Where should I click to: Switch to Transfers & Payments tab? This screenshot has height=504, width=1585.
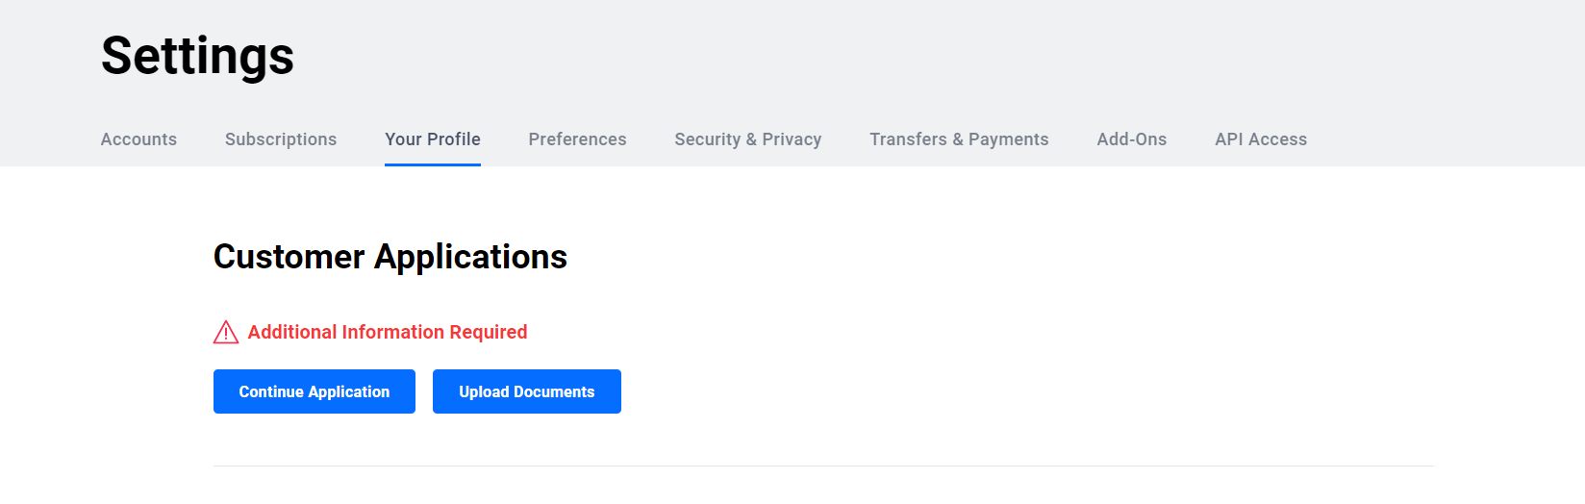click(x=959, y=139)
